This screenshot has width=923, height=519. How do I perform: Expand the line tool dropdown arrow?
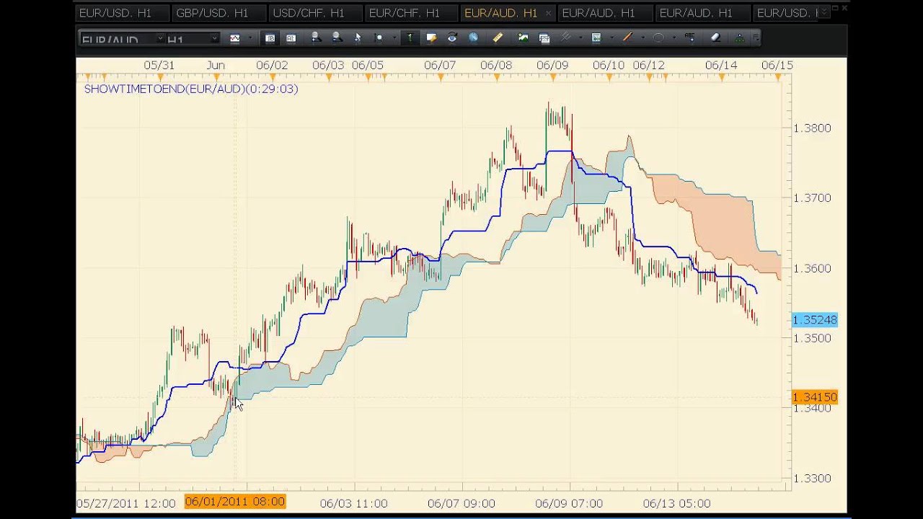[x=642, y=38]
